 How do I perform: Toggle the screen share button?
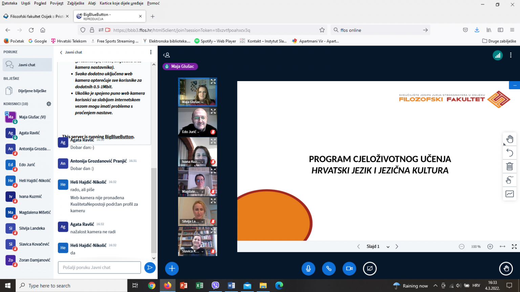click(x=370, y=269)
